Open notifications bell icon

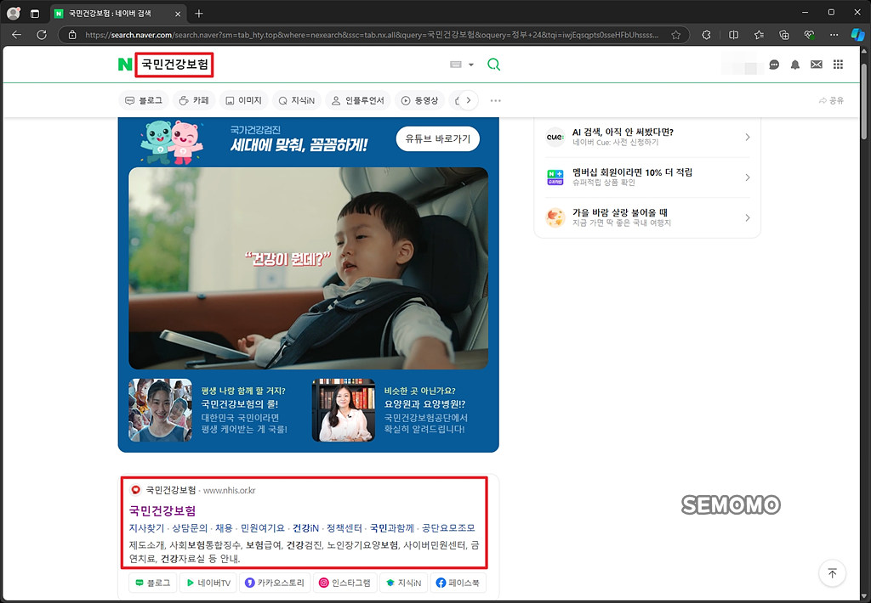pos(795,65)
